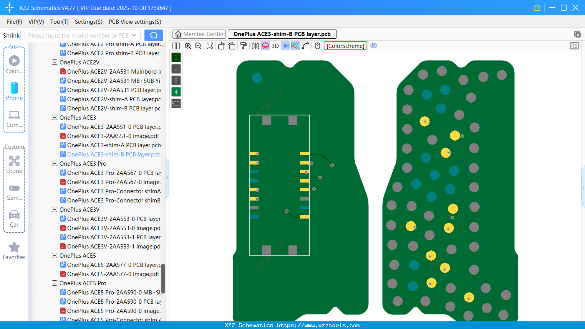
Task: Open OnePlus ACE3V-2AA553-1 image.pdf file
Action: (111, 246)
